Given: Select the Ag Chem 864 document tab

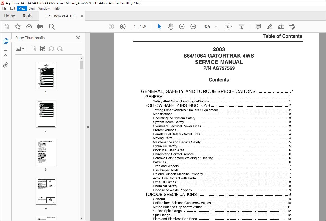Looking at the screenshot, I should [62, 16].
